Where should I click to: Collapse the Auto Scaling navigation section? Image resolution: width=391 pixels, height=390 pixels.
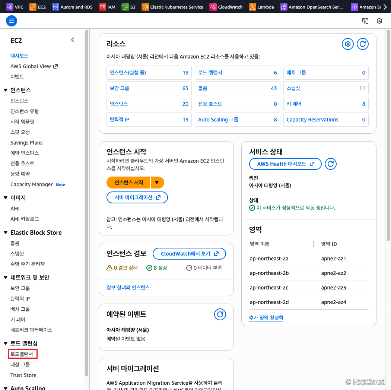point(6,388)
